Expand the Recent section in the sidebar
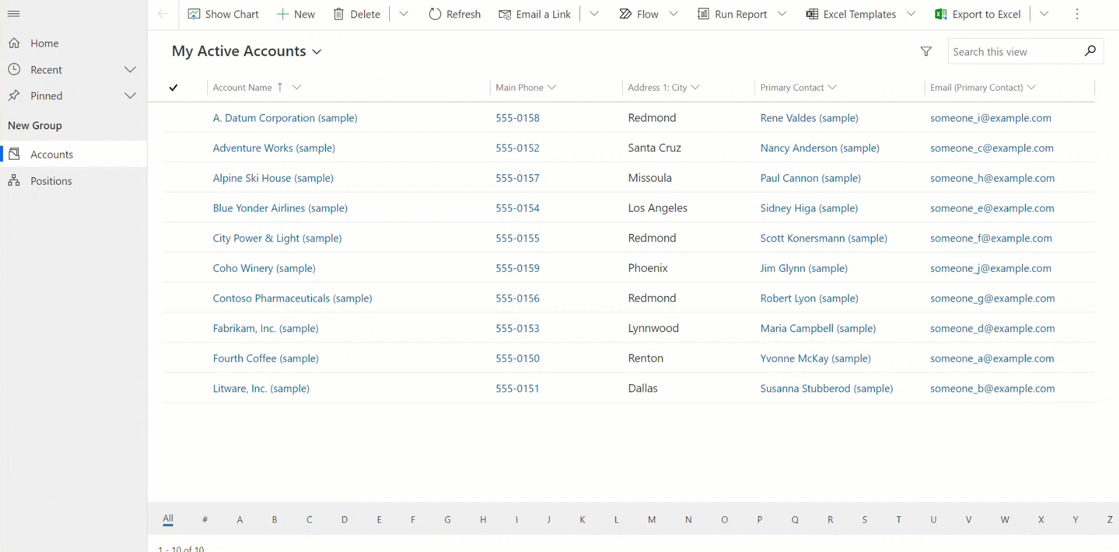Image resolution: width=1119 pixels, height=552 pixels. 130,69
